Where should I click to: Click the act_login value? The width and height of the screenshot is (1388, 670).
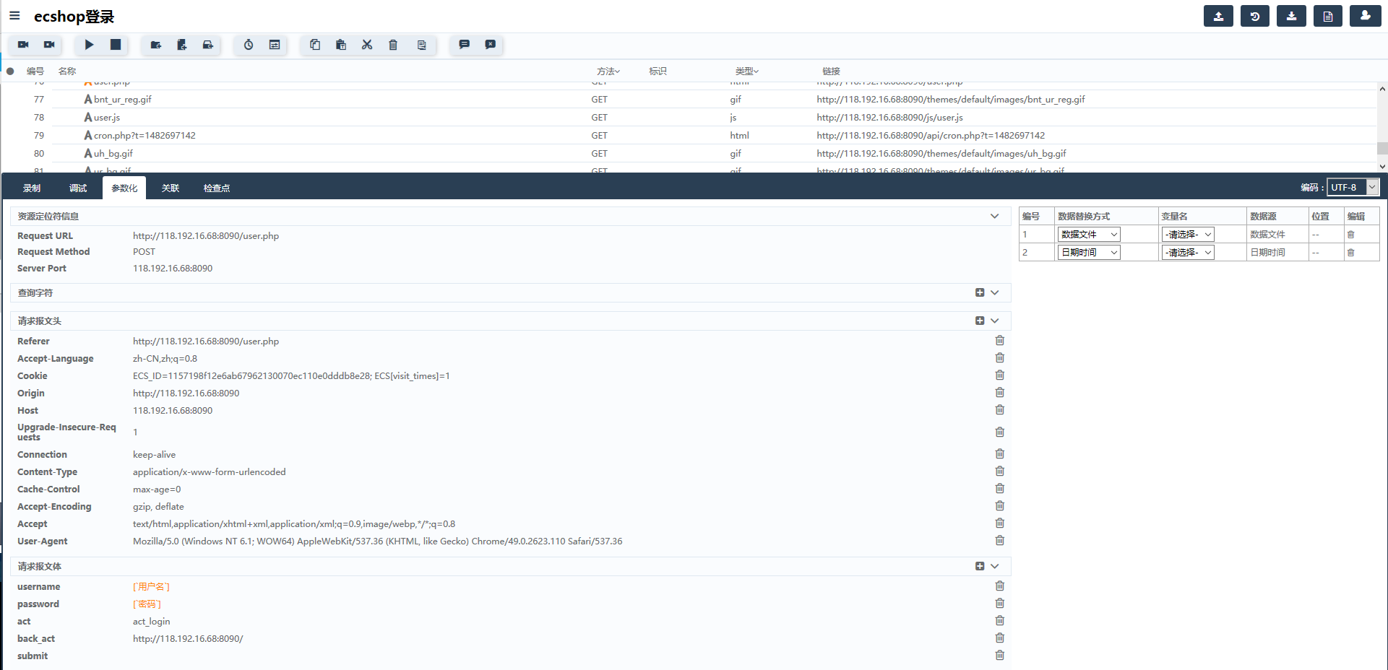pos(152,622)
